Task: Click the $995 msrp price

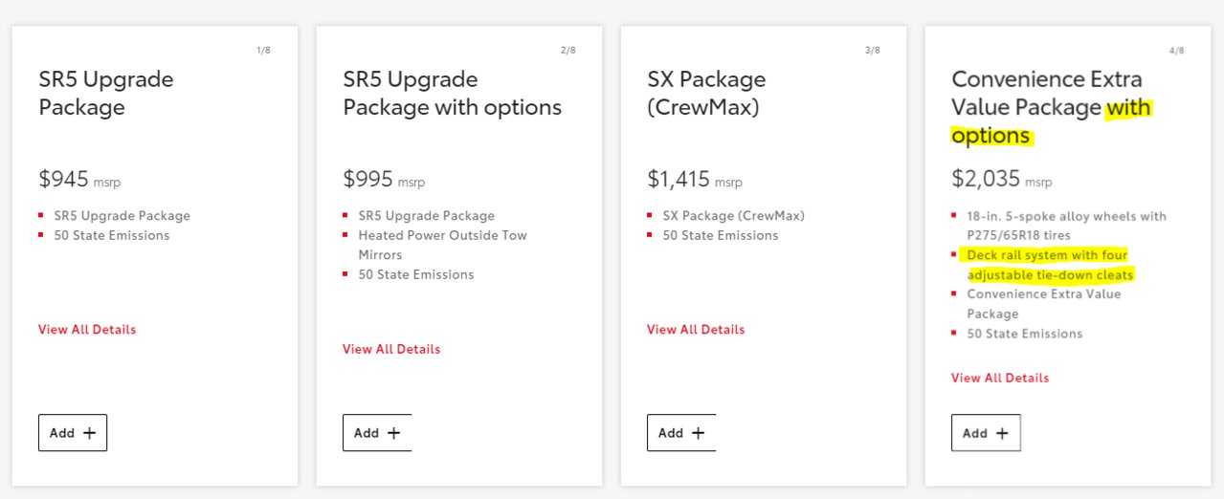Action: [384, 179]
